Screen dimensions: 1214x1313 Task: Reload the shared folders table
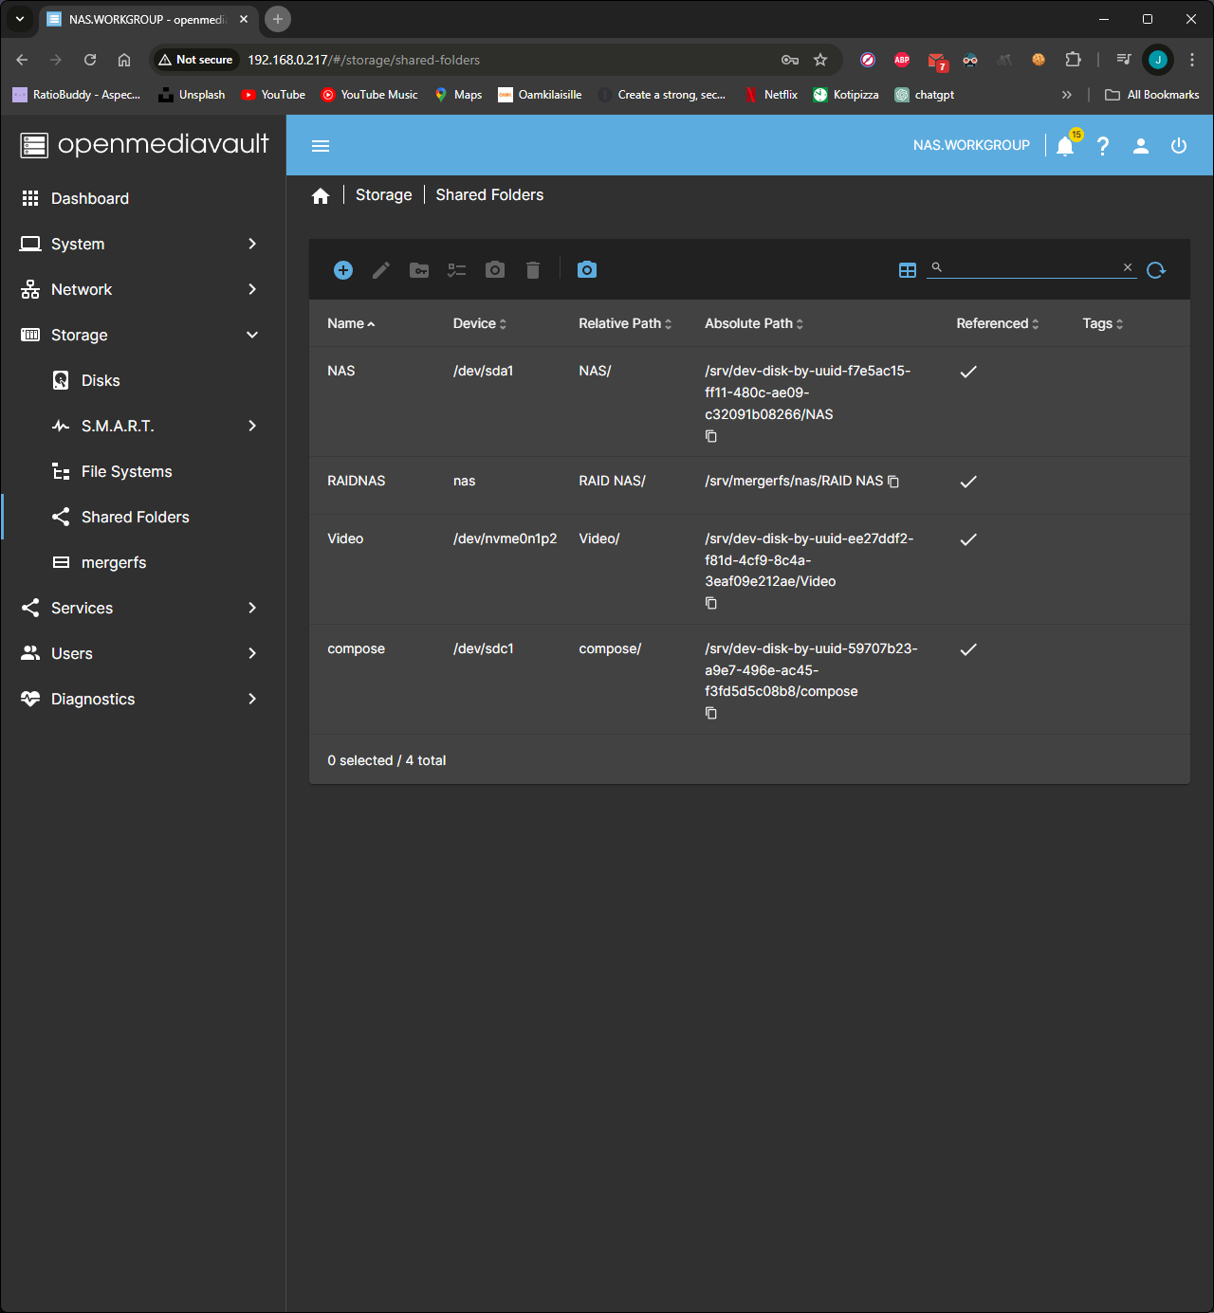[1155, 270]
